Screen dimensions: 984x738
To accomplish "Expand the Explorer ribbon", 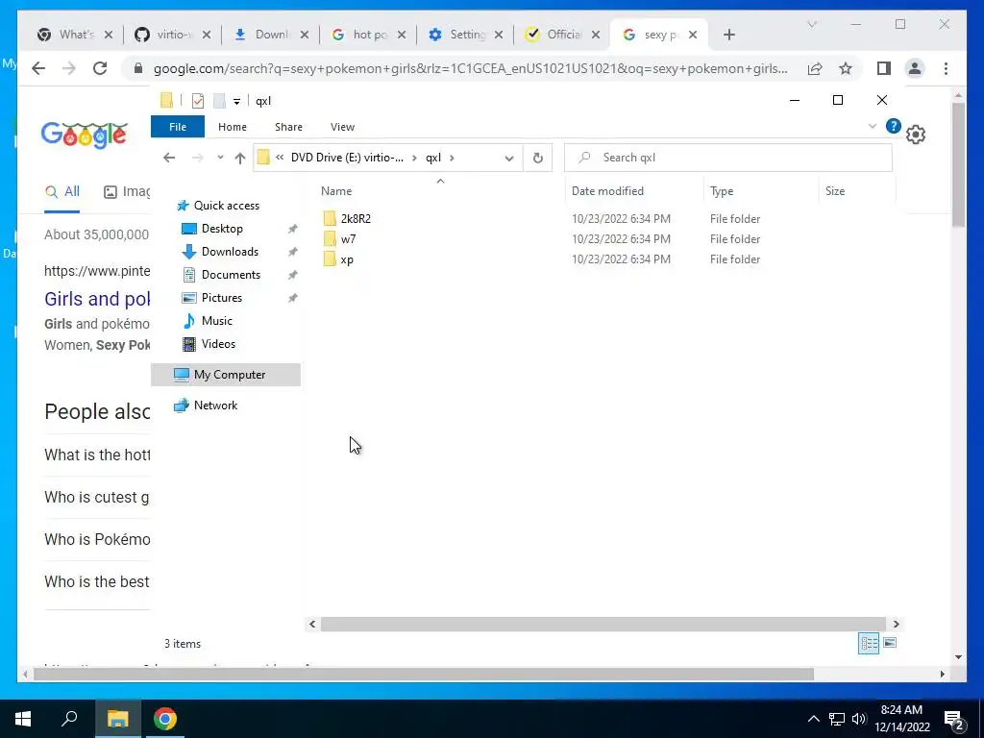I will (x=873, y=126).
